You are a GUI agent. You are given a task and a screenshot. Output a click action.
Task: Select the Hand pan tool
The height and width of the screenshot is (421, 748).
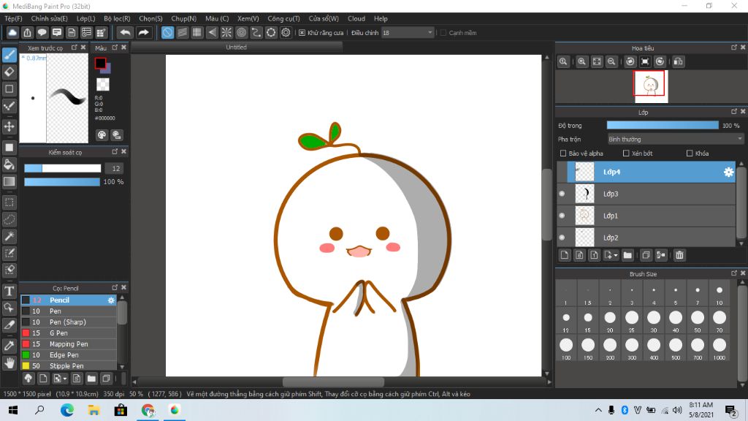click(x=9, y=363)
